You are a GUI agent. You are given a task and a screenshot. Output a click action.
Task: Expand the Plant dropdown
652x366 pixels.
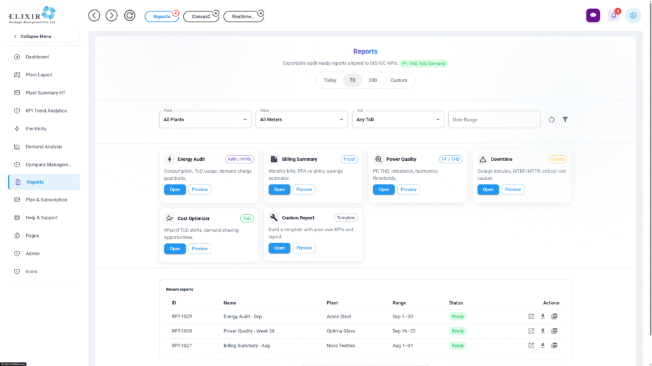point(206,119)
